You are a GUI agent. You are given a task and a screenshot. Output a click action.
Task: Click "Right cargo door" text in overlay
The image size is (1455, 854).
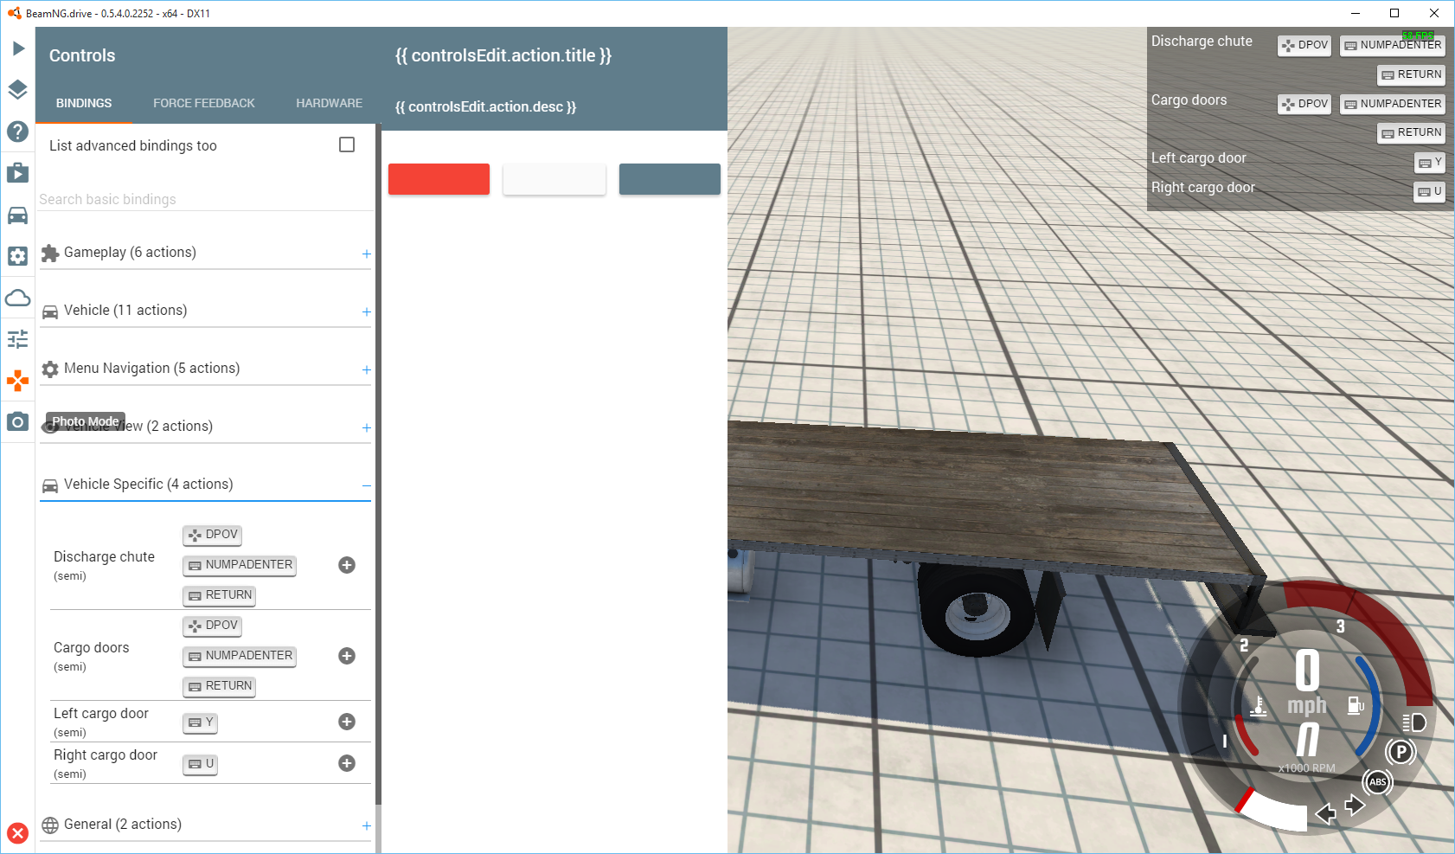[1202, 188]
